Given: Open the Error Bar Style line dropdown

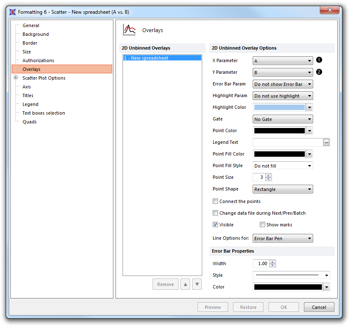Looking at the screenshot, I should [x=326, y=275].
